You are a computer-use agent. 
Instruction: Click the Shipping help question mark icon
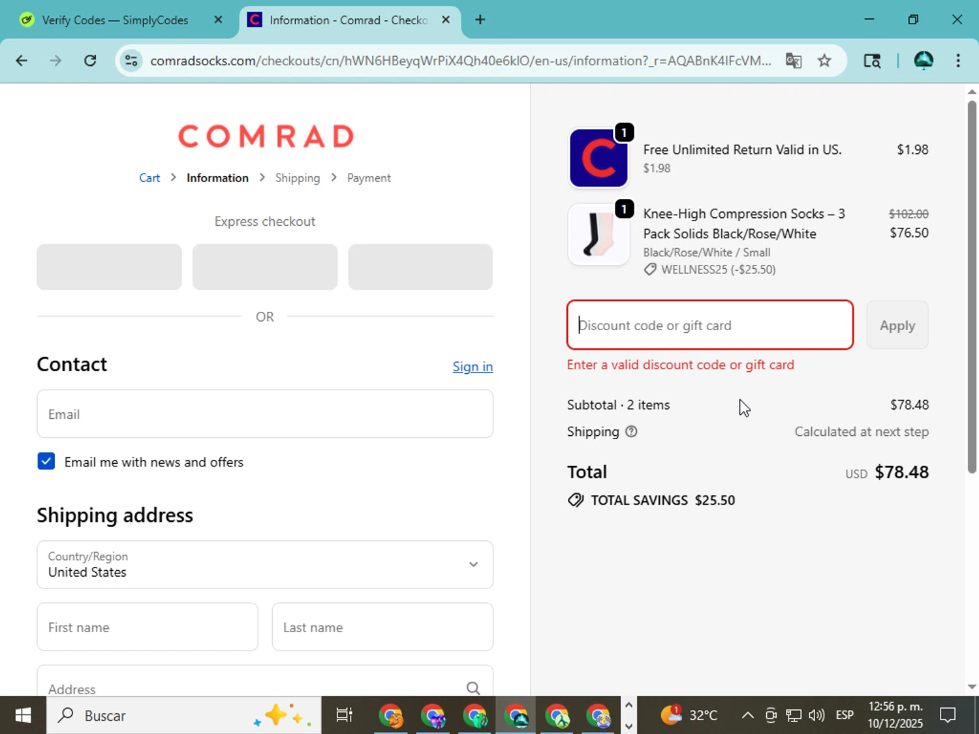tap(631, 431)
